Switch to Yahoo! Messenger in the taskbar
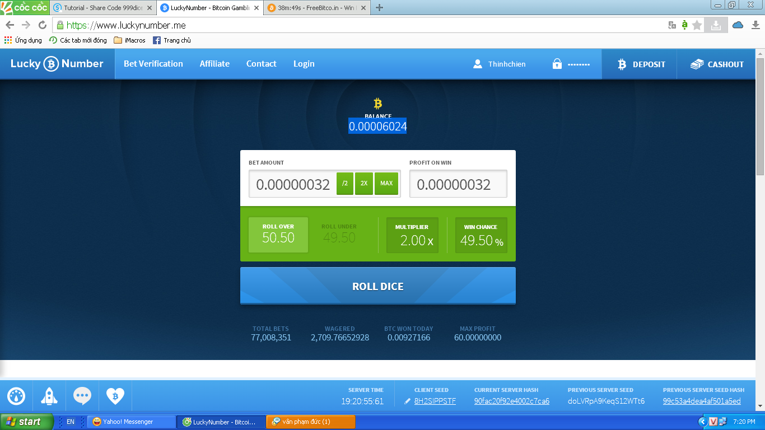The width and height of the screenshot is (765, 430). (x=131, y=422)
